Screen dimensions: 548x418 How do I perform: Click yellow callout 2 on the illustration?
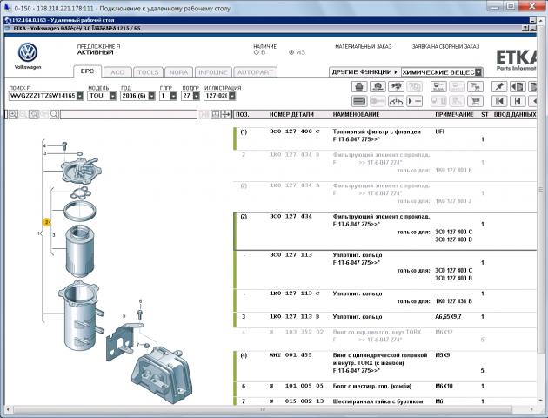click(46, 222)
